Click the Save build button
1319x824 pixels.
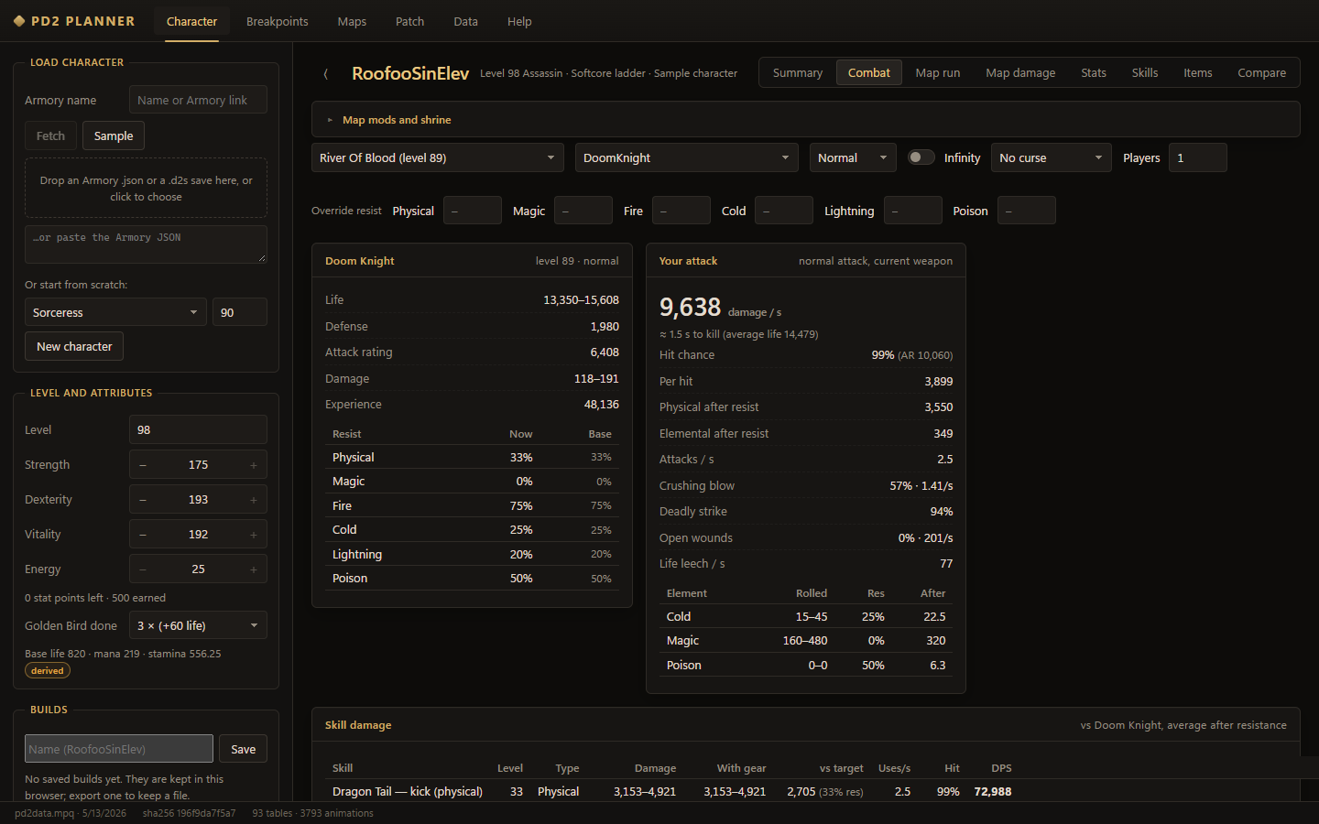[244, 749]
